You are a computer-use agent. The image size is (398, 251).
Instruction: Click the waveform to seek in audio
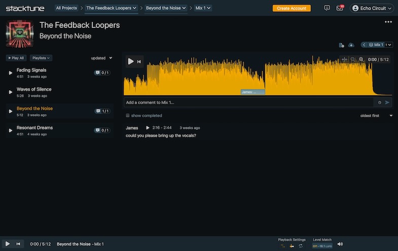coord(258,76)
